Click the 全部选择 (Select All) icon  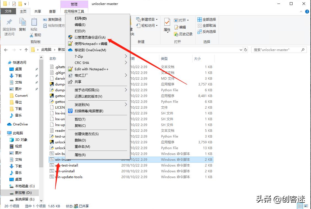(200, 20)
